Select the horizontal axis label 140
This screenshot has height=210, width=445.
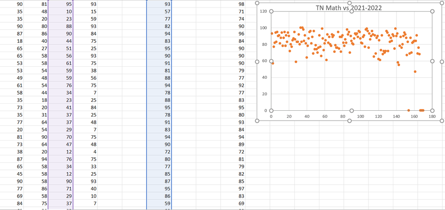[396, 117]
